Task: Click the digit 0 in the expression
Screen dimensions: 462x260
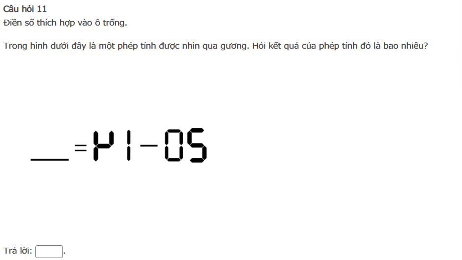Action: point(174,145)
